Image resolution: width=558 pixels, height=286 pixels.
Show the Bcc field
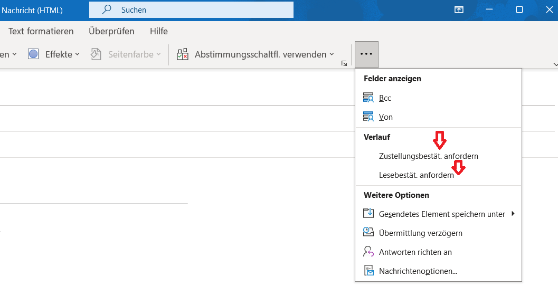tap(438, 98)
